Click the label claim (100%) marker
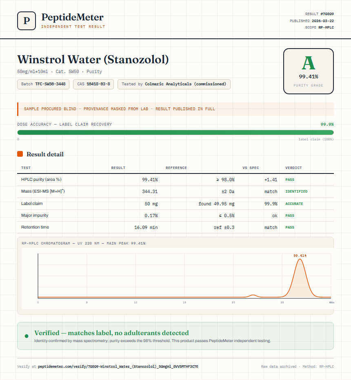 [x=316, y=139]
